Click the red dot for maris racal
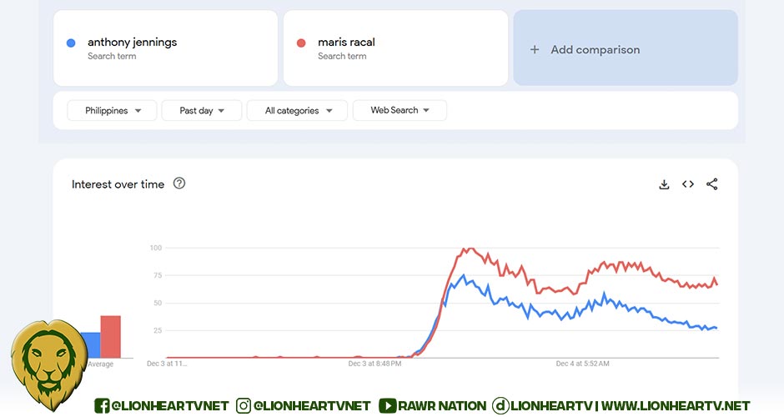 [x=301, y=43]
